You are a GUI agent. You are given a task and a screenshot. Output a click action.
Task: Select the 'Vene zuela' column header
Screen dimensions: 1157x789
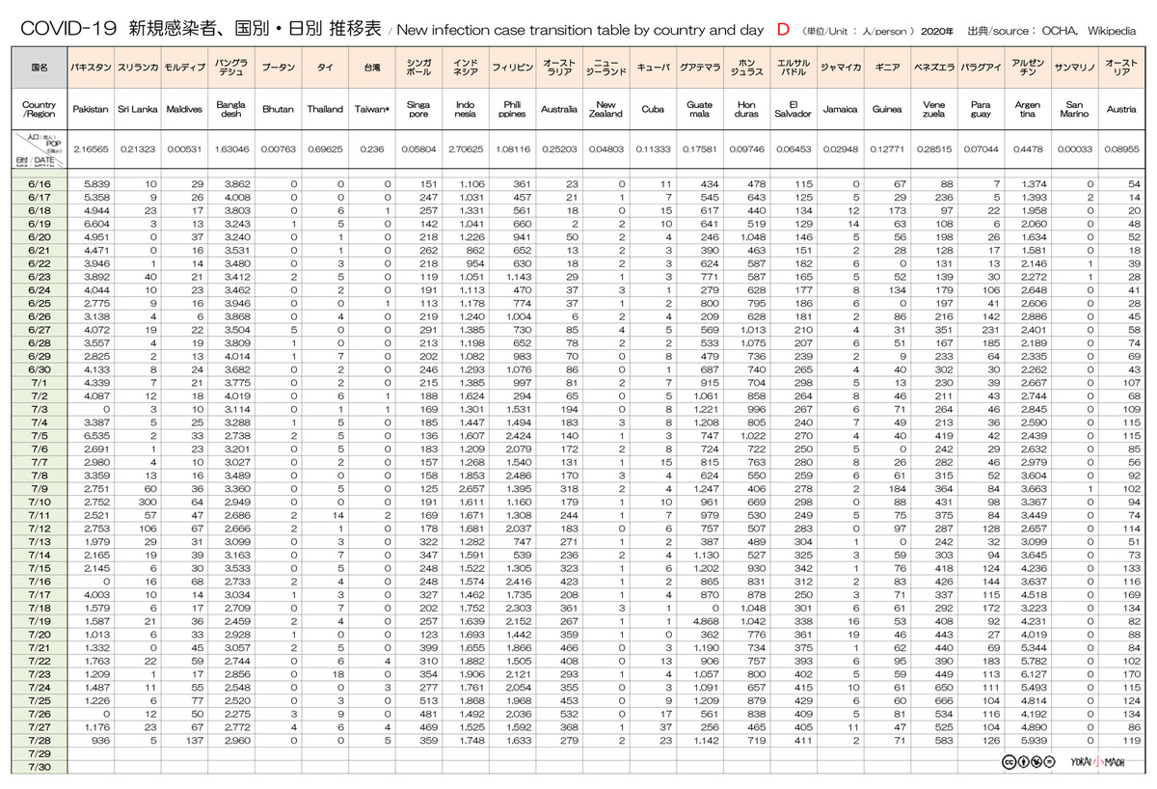tap(933, 109)
